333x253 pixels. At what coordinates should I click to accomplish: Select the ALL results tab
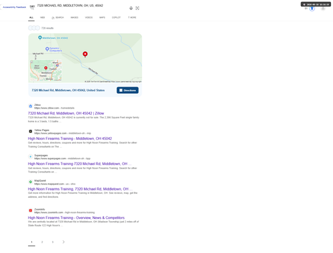(31, 17)
